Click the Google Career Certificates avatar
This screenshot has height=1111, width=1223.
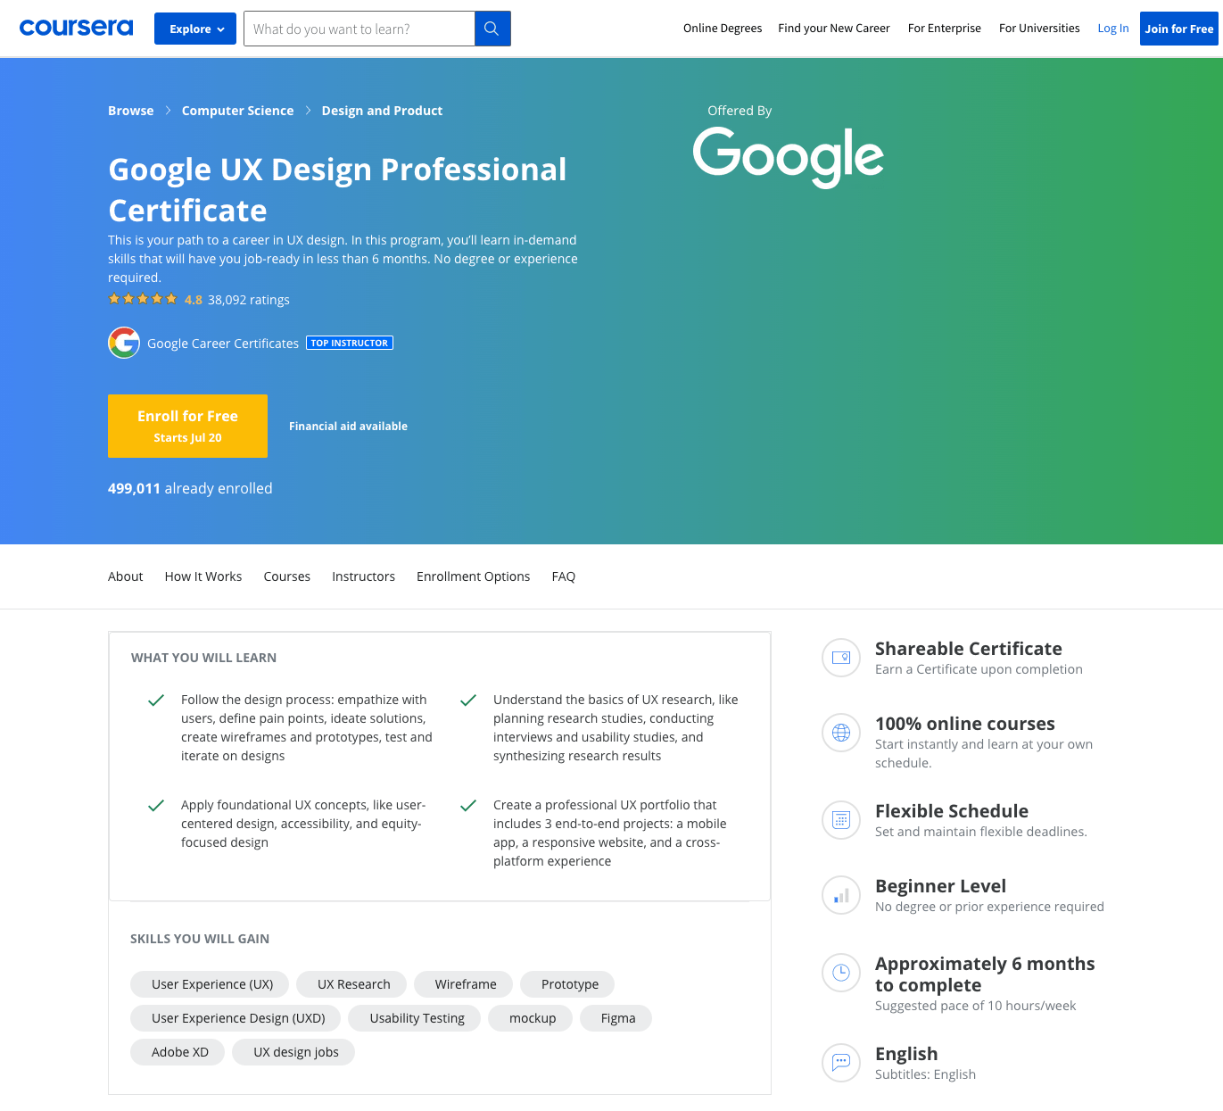pyautogui.click(x=124, y=343)
